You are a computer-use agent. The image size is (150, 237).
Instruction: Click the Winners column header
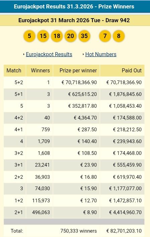[40, 70]
